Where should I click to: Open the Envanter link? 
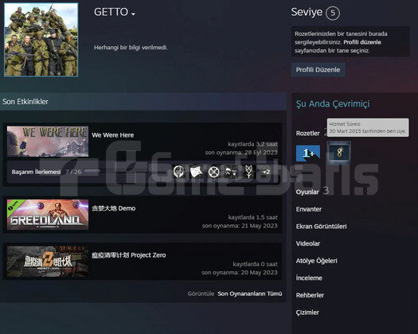(309, 209)
